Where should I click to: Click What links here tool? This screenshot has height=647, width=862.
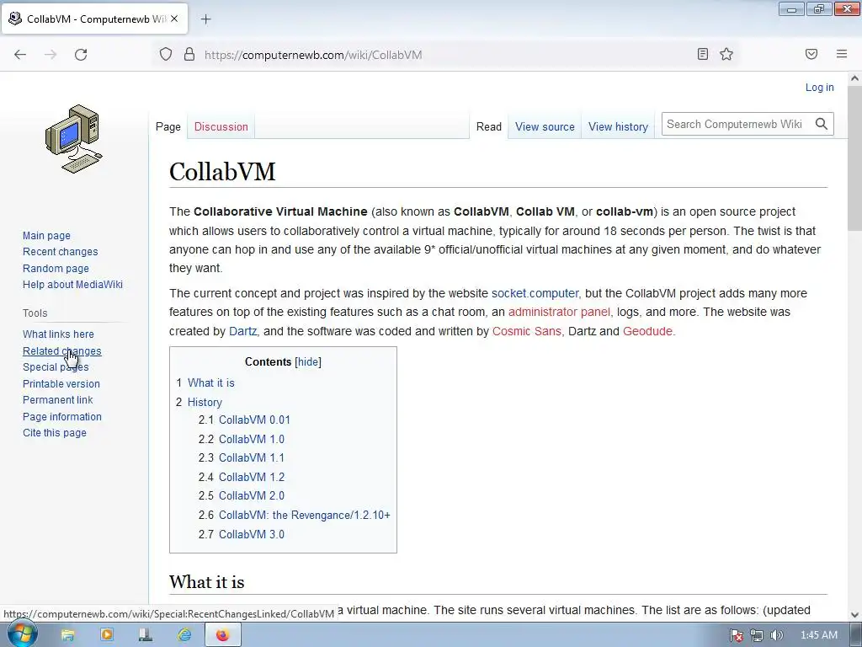(x=58, y=334)
